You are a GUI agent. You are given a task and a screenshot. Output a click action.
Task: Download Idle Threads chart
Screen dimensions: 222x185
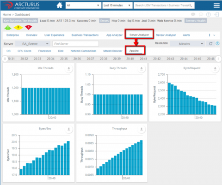(x=69, y=69)
